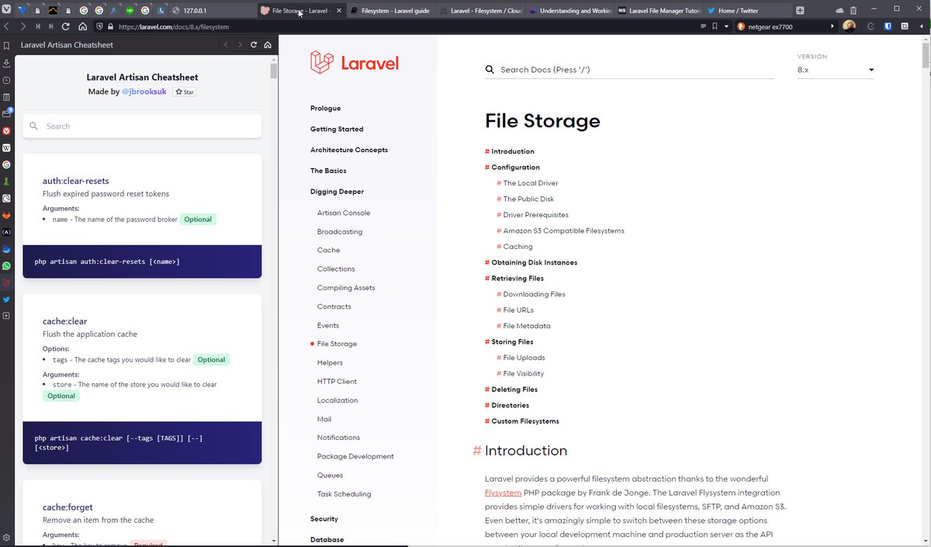Open the Downloads panel icon

click(6, 63)
